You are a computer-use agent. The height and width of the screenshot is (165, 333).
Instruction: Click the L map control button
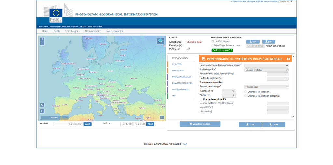point(42,111)
